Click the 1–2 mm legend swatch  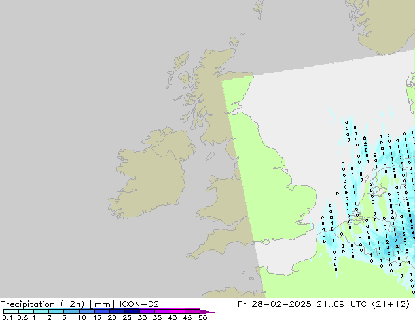41,312
